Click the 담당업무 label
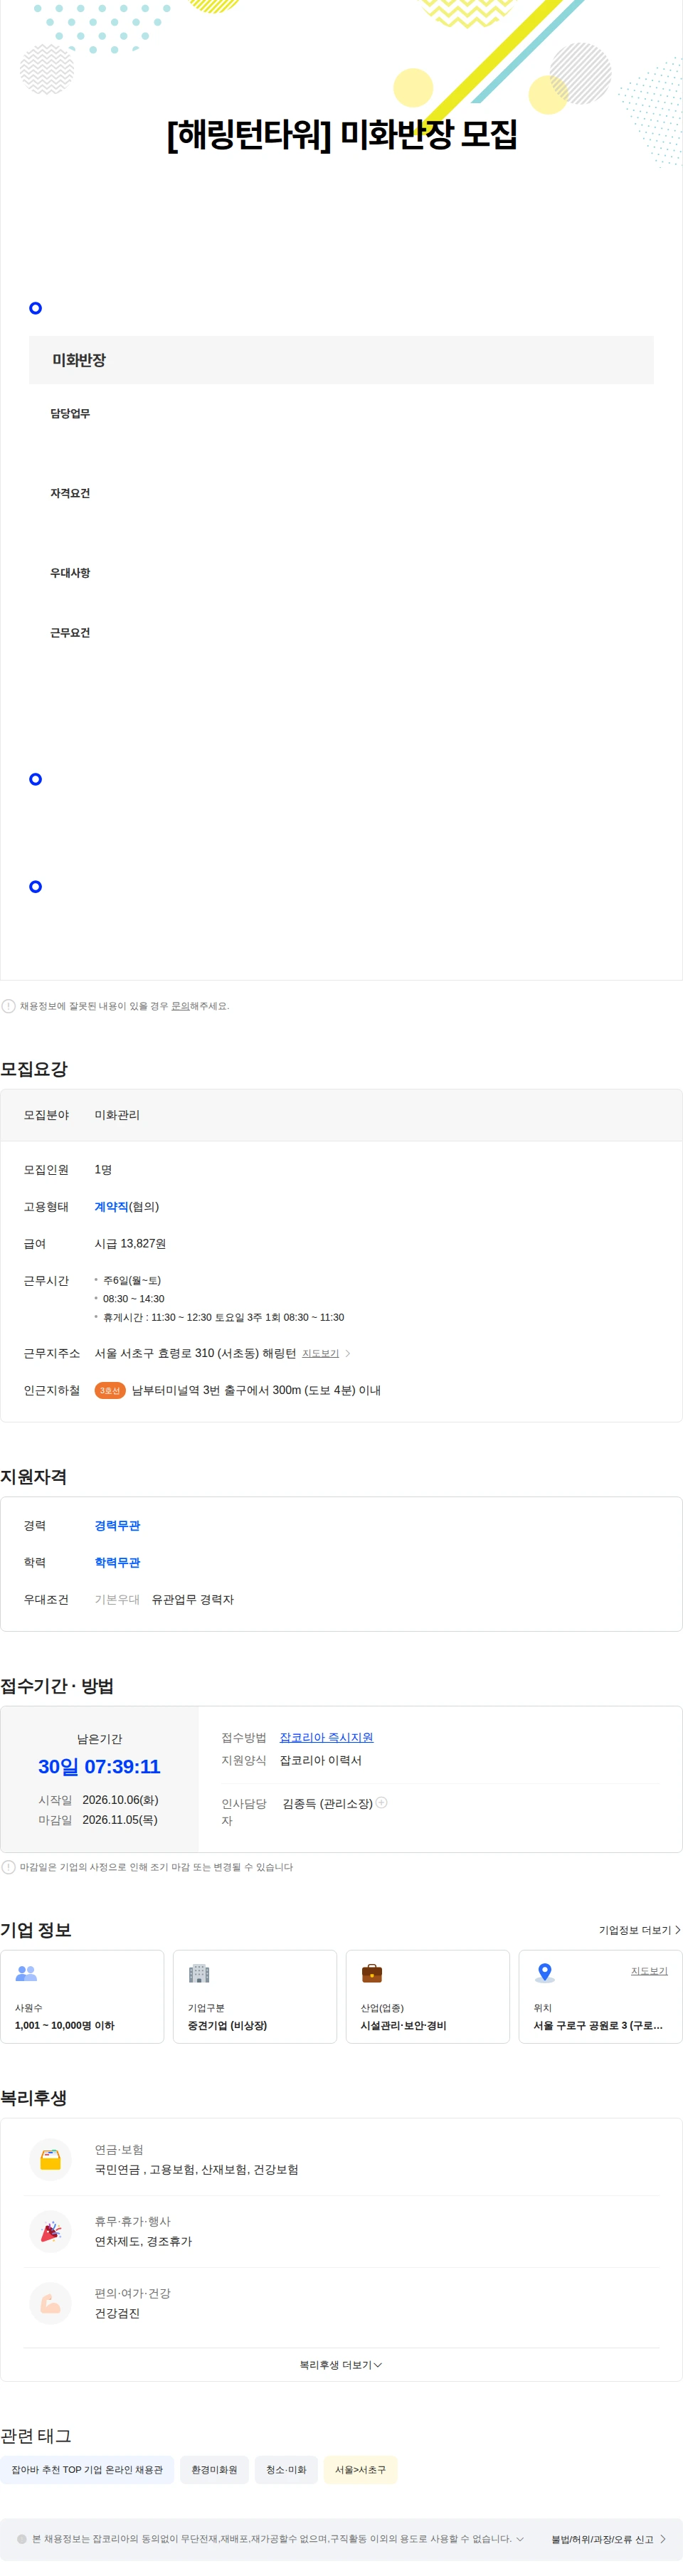The width and height of the screenshot is (683, 2576). [x=70, y=413]
